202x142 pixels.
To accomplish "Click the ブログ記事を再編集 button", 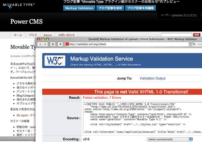I will [140, 8].
